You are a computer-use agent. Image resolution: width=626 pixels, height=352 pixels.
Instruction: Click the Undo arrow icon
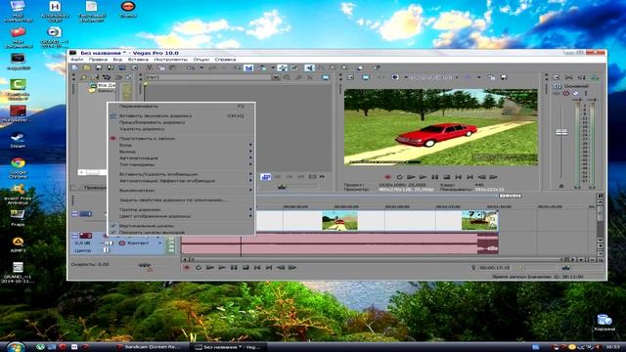click(191, 67)
